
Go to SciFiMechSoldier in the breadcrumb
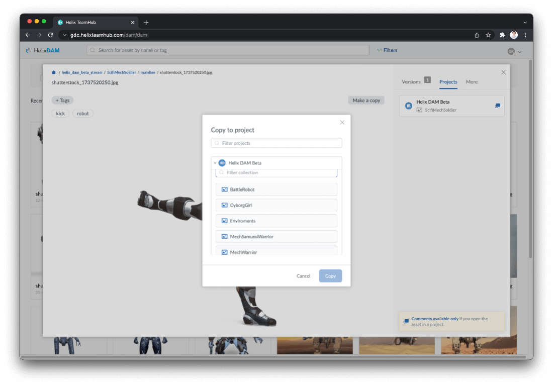click(x=121, y=72)
